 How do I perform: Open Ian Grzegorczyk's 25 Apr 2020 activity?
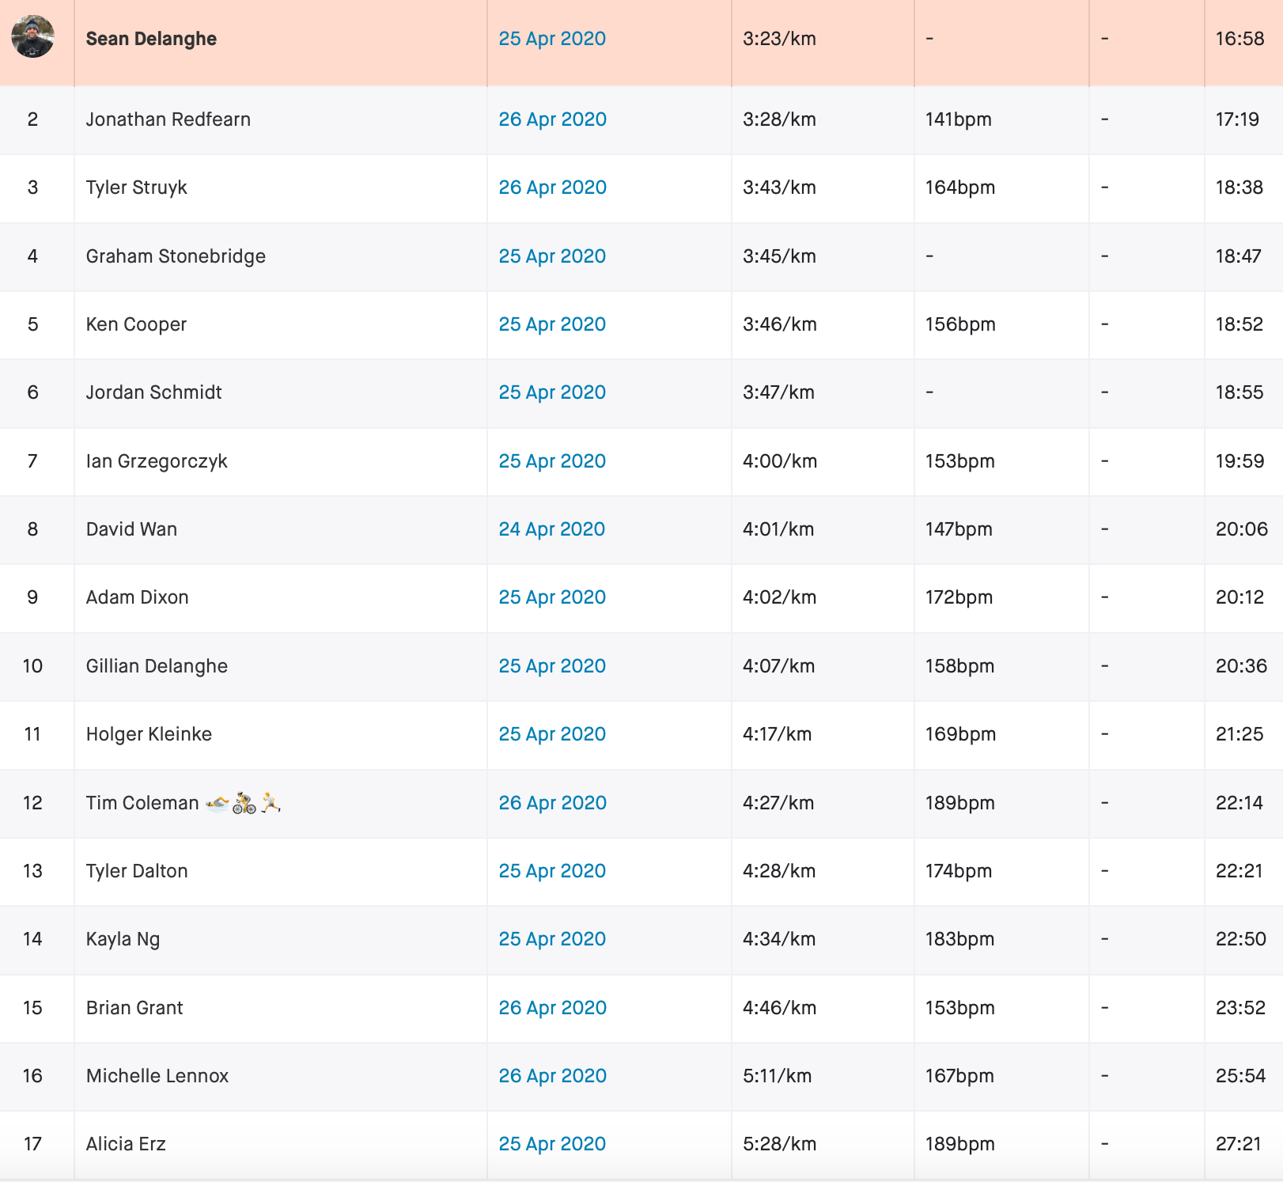tap(552, 461)
